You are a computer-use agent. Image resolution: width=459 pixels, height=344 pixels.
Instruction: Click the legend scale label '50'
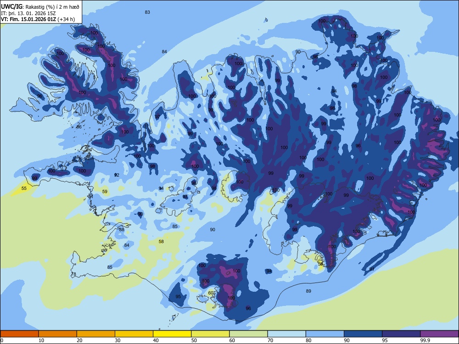click(194, 340)
